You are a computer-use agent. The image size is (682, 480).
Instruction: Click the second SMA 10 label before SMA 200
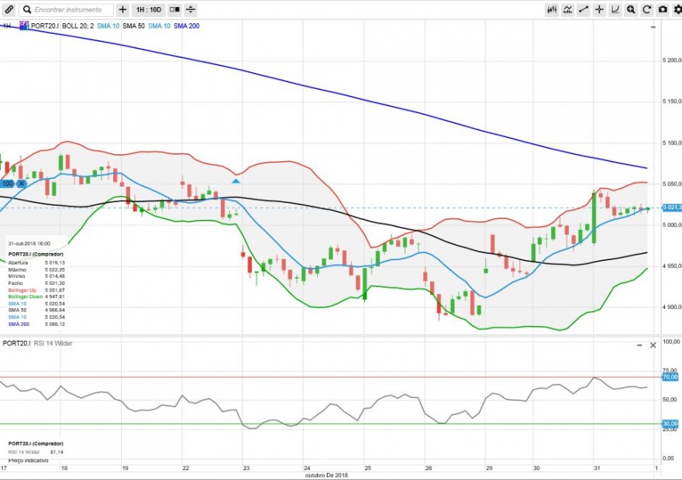tap(159, 26)
